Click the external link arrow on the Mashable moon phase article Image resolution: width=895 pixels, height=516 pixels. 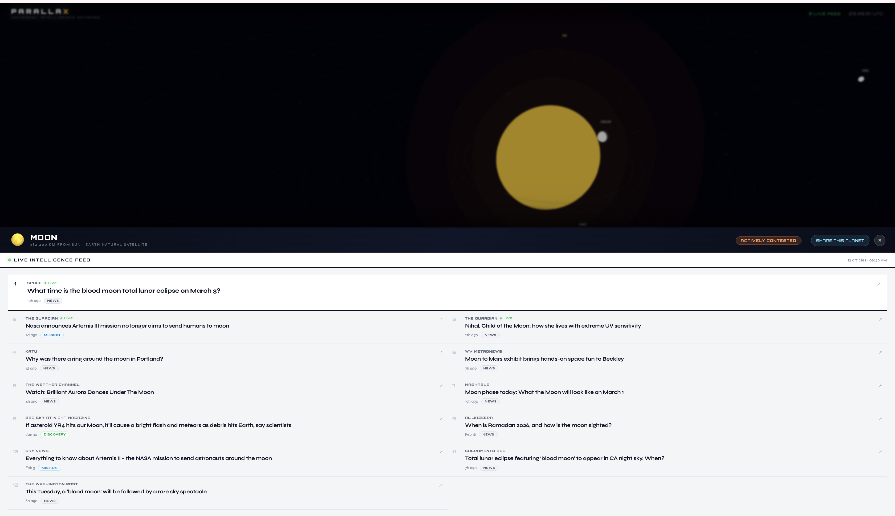tap(880, 386)
